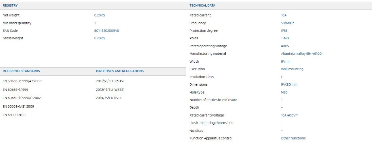Open the 2014/35/EU (LVD) directive
This screenshot has width=372, height=144.
(x=109, y=98)
